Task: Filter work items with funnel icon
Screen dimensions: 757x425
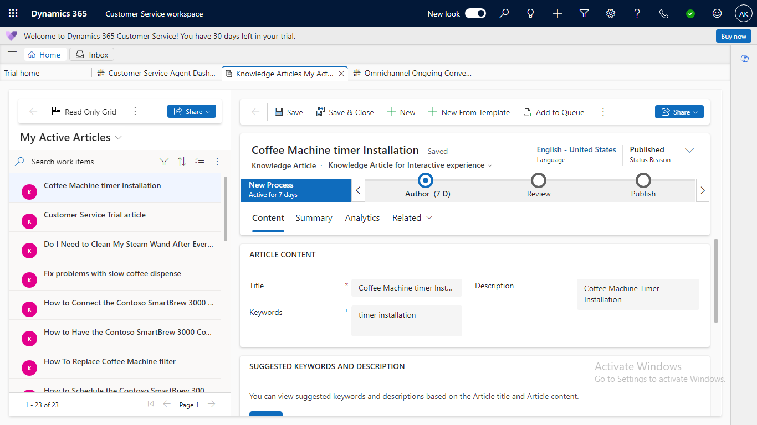Action: click(164, 162)
